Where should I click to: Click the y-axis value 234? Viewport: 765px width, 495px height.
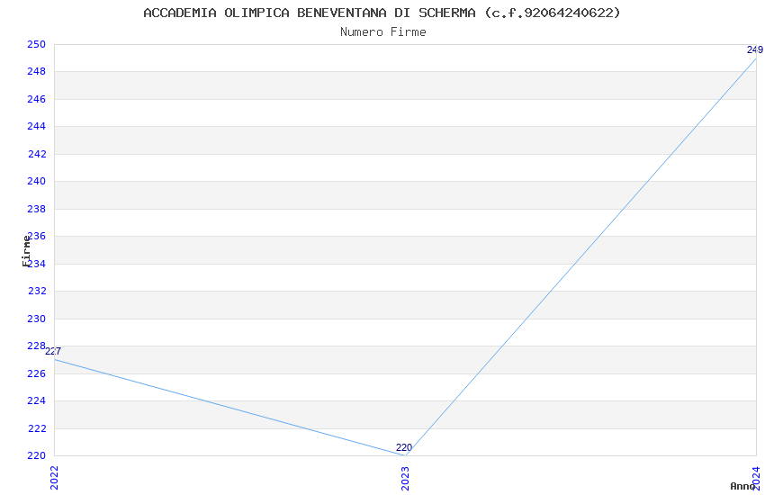(x=37, y=264)
